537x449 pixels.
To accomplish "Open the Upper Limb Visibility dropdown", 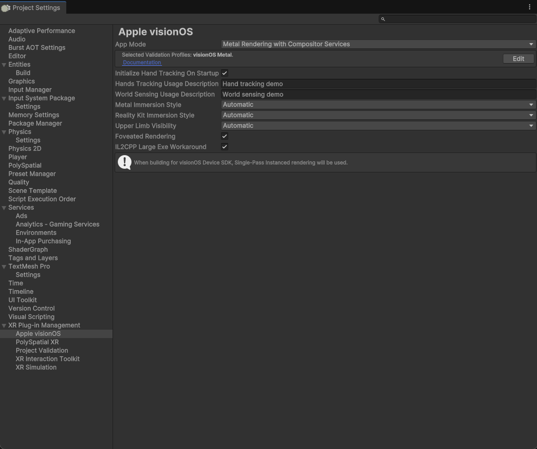I will (378, 126).
